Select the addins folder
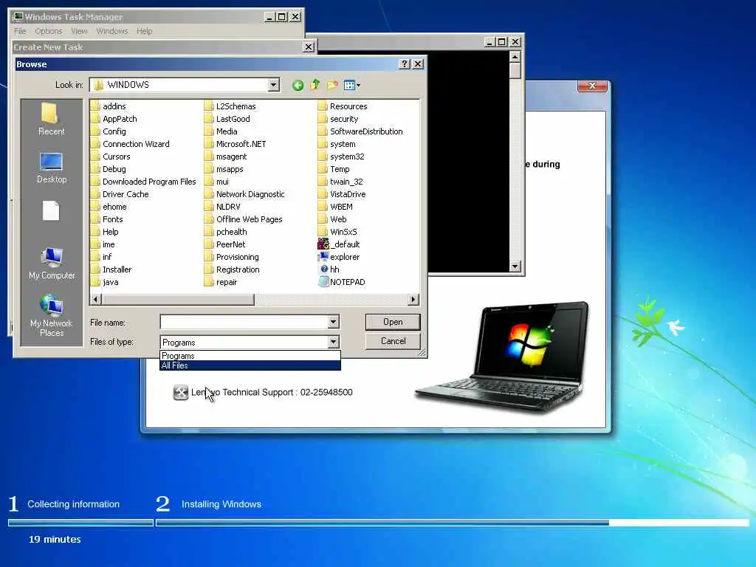756x567 pixels. 109,106
